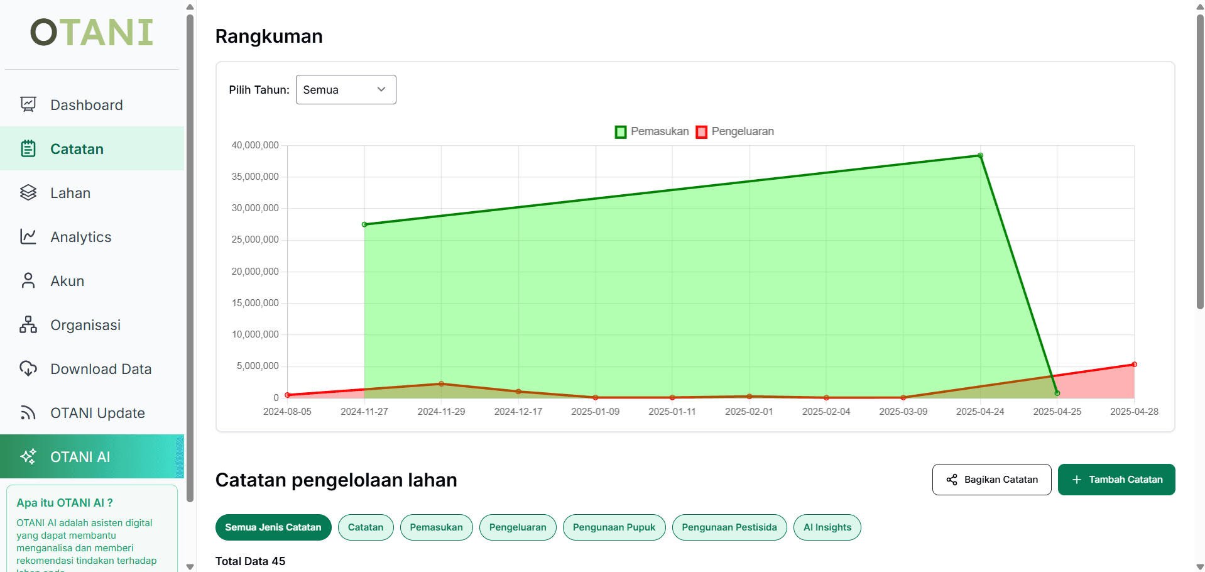Open Lahan via its layers icon

(28, 192)
